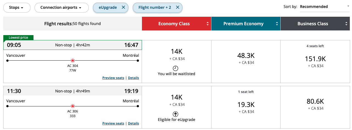This screenshot has width=352, height=130.
Task: View Details for the 11:30 flight
Action: pyautogui.click(x=133, y=123)
